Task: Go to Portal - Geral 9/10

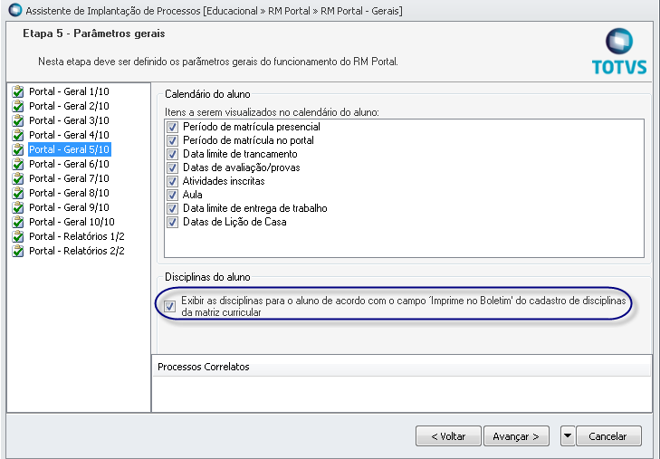Action: coord(69,208)
